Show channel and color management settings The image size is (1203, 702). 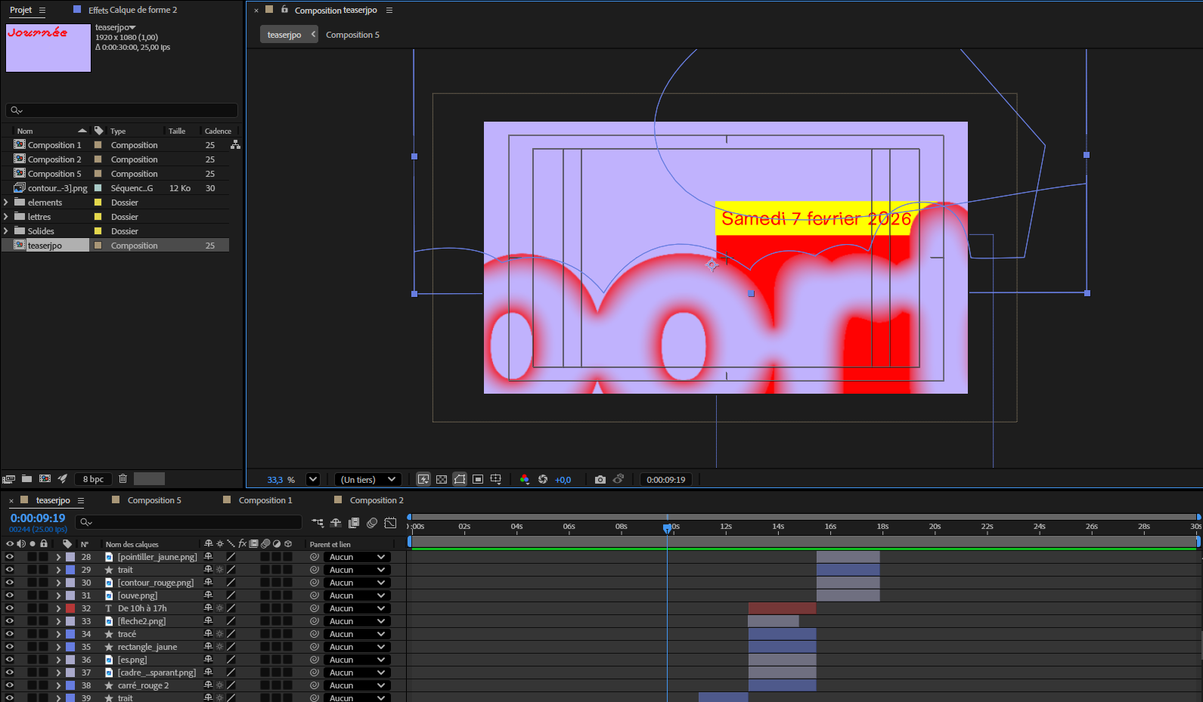[x=525, y=479]
